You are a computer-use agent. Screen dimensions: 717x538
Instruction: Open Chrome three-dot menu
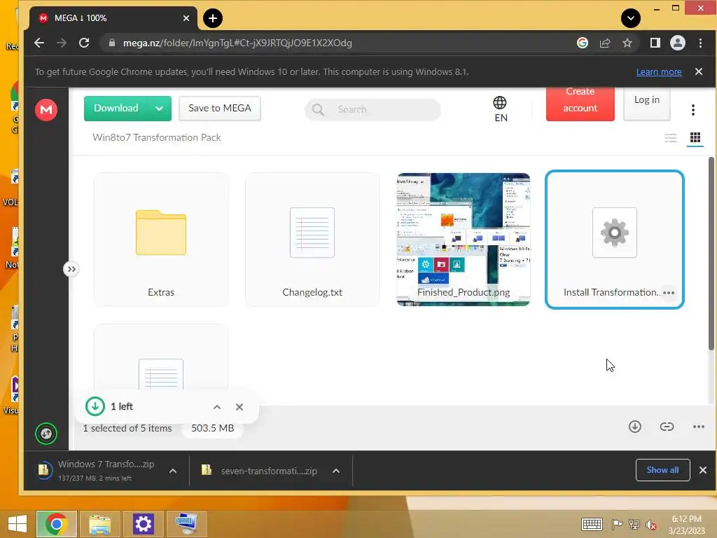pyautogui.click(x=700, y=43)
